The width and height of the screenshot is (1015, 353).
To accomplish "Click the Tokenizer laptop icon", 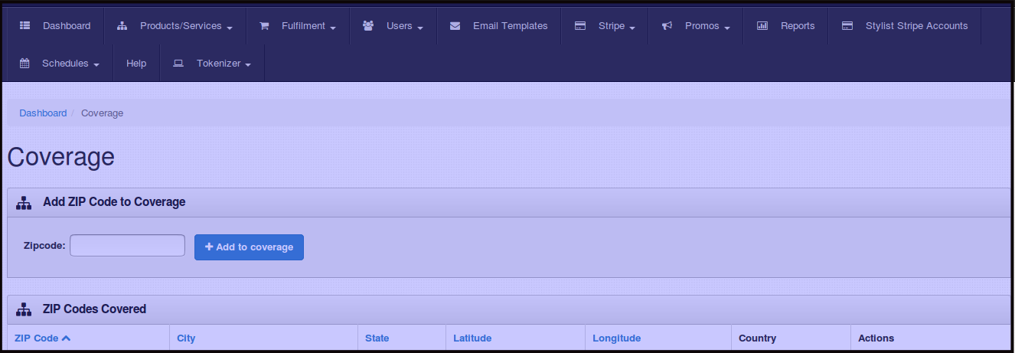I will [x=178, y=64].
